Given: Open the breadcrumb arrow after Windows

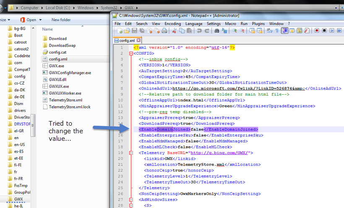Looking at the screenshot, I should coord(97,8).
